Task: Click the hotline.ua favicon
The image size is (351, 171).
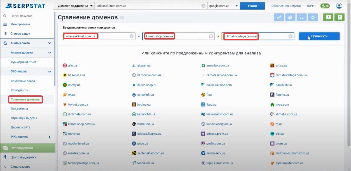Action: coord(134,105)
